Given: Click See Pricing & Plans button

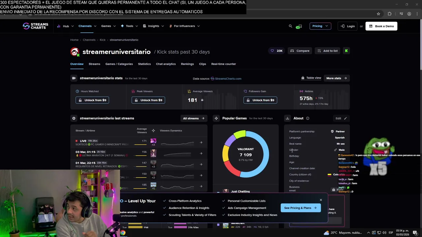Looking at the screenshot, I should pos(300,208).
